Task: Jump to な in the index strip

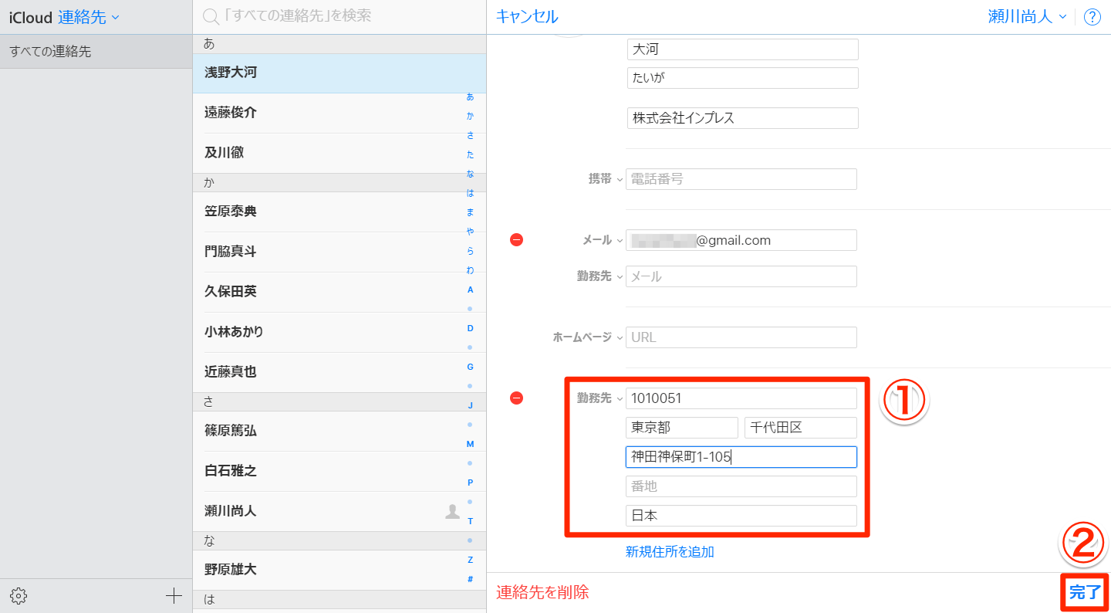Action: point(471,174)
